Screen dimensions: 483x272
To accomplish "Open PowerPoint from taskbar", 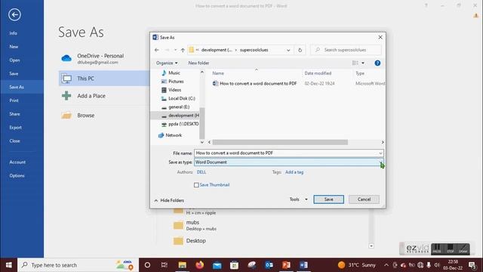I will click(286, 265).
